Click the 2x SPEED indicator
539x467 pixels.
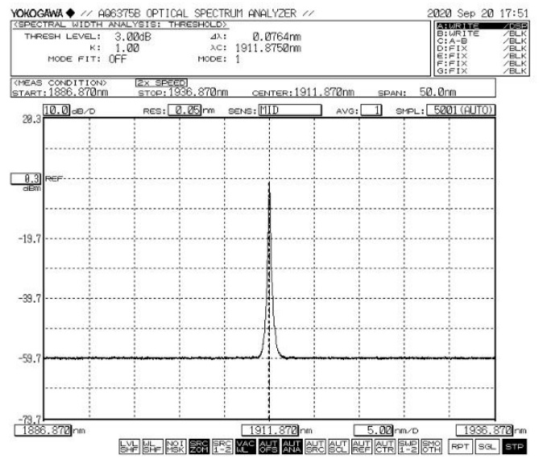161,83
